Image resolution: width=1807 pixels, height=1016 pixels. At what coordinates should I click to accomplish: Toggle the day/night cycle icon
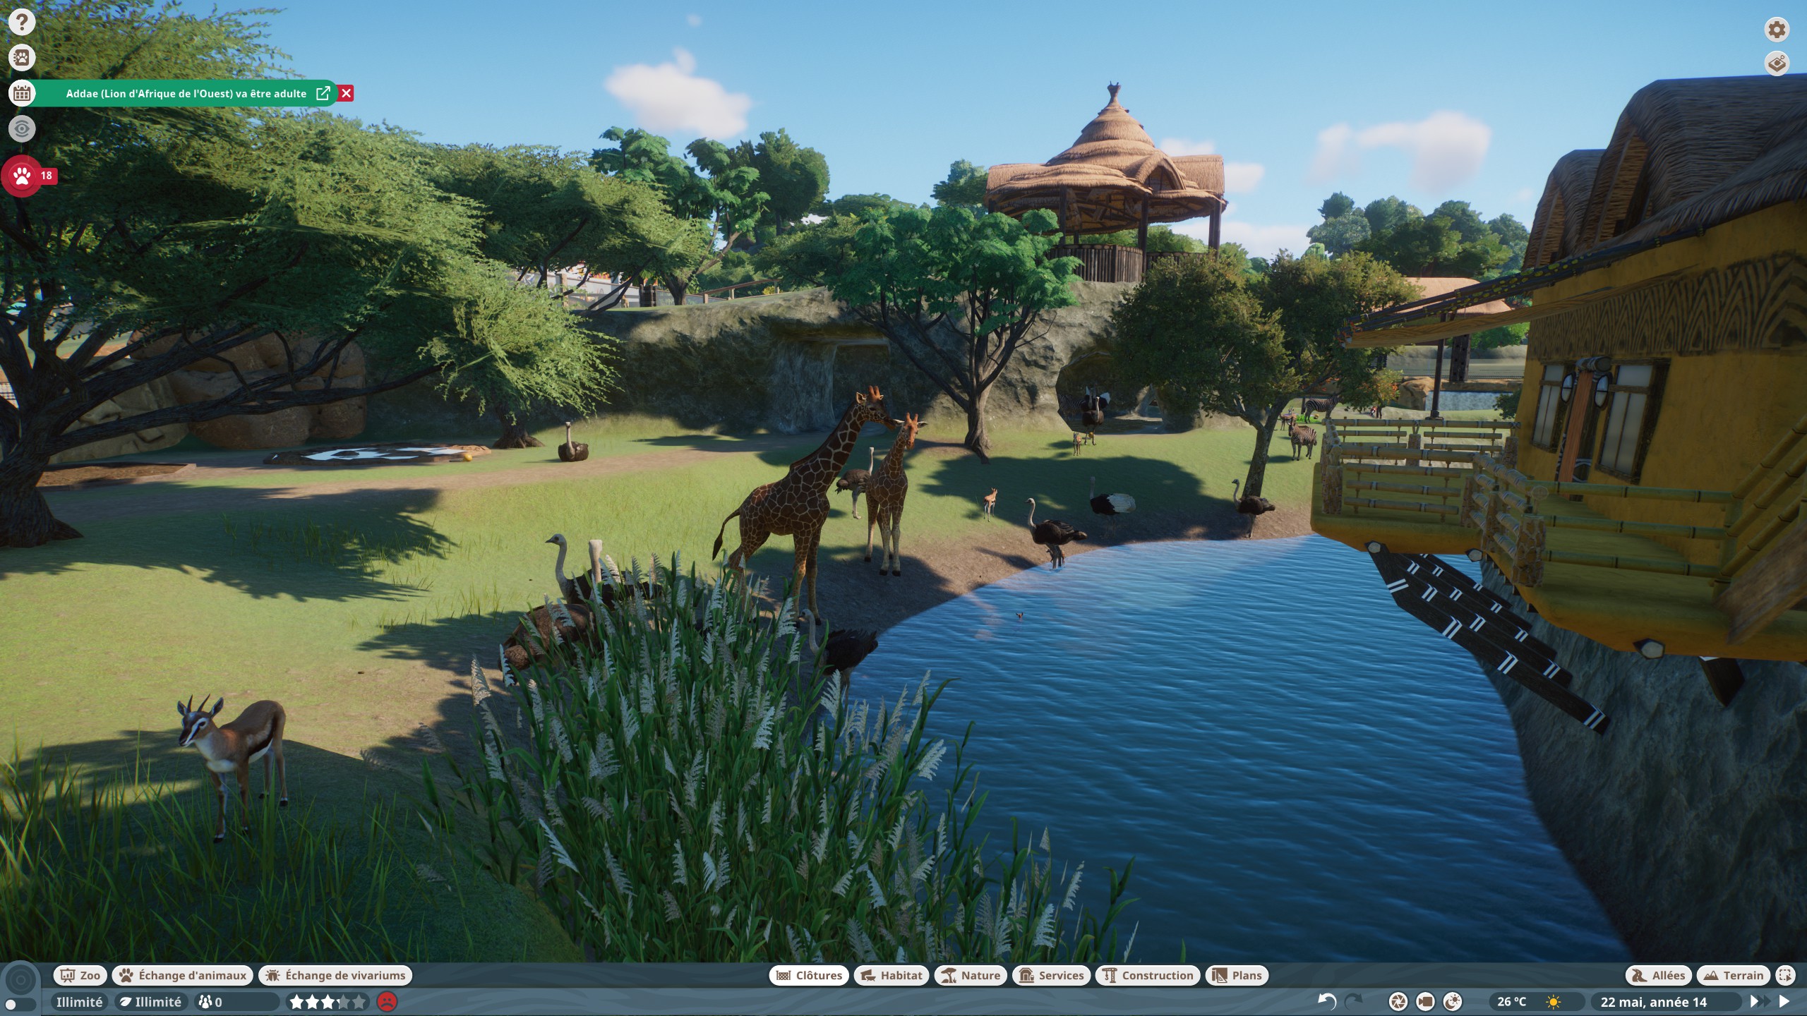click(x=1452, y=1001)
